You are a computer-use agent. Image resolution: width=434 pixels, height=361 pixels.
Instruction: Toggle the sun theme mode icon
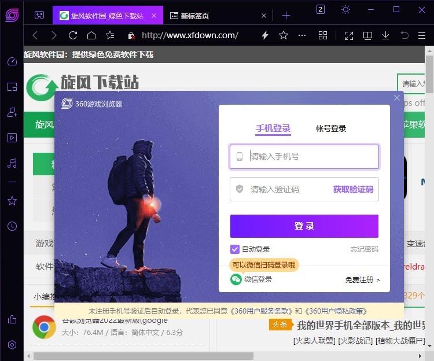click(345, 10)
